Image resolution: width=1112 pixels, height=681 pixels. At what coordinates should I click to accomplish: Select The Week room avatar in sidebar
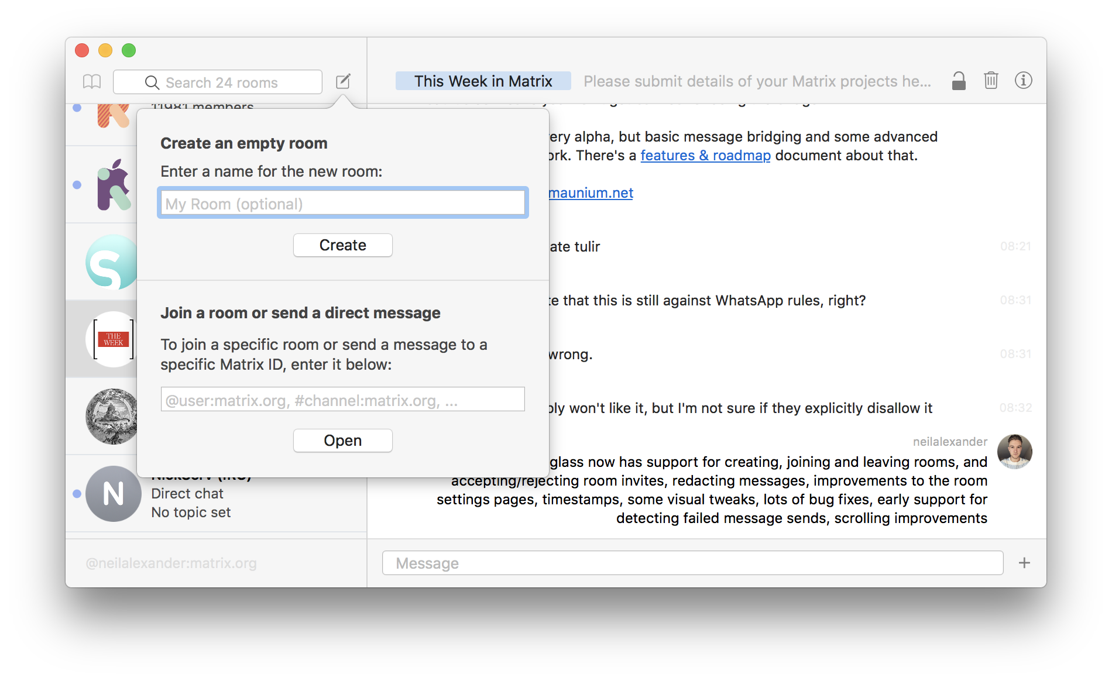pyautogui.click(x=112, y=339)
